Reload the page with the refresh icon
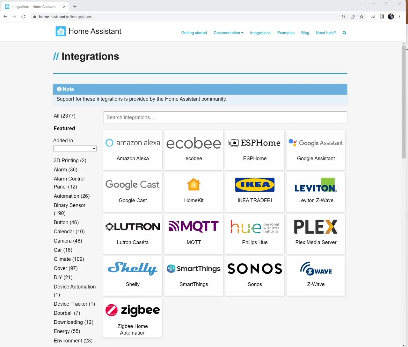This screenshot has width=408, height=347. pos(23,17)
